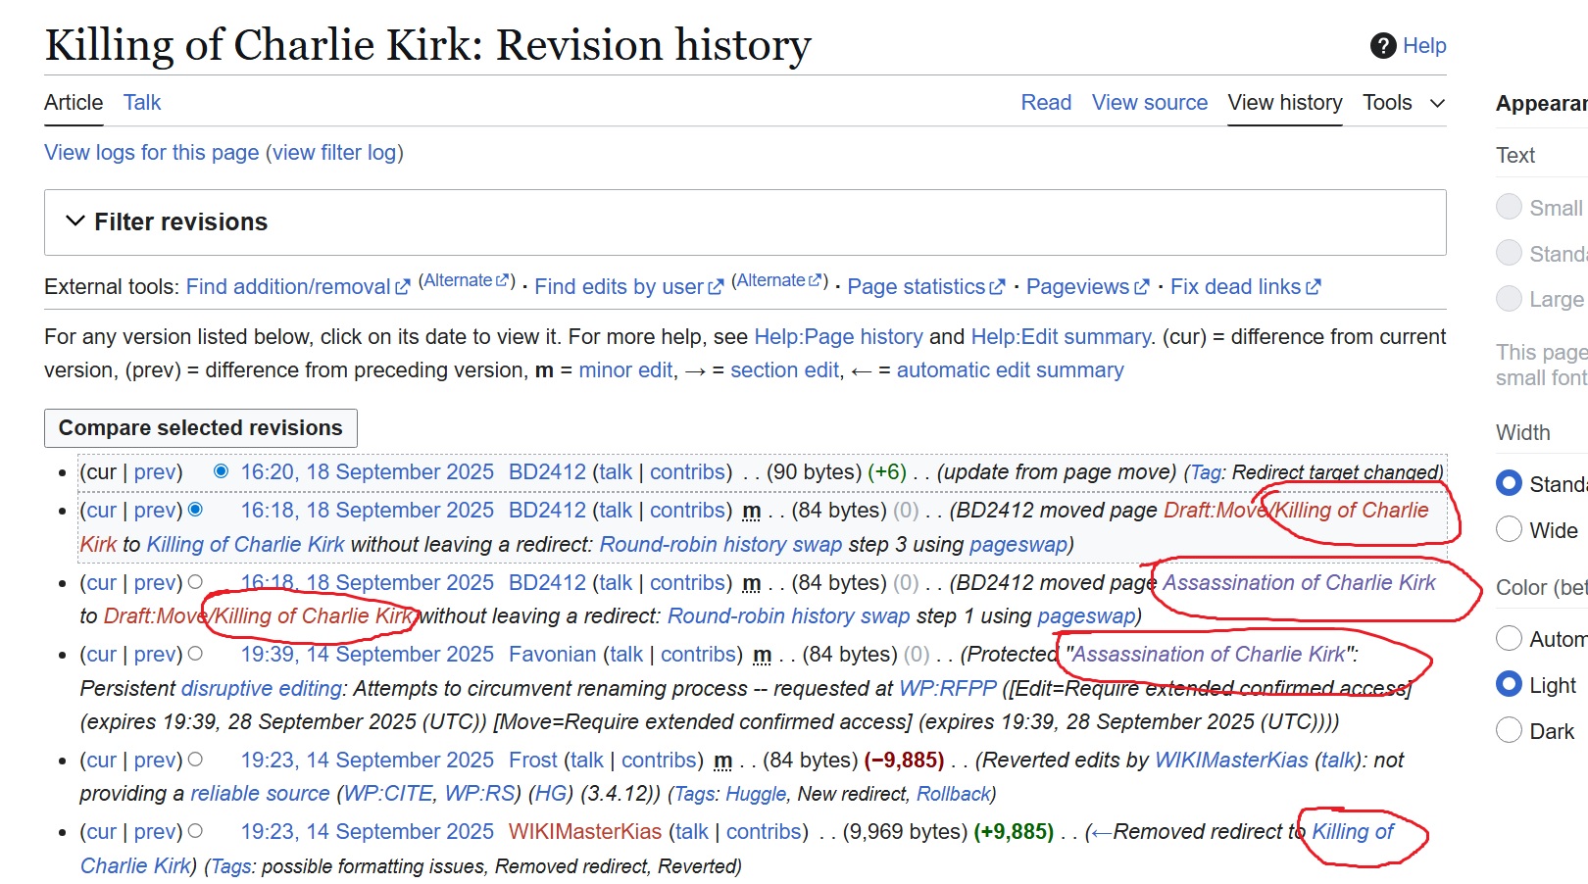1588x884 pixels.
Task: Open the red WIKIMasterKias user link in the last row
Action: 585,832
